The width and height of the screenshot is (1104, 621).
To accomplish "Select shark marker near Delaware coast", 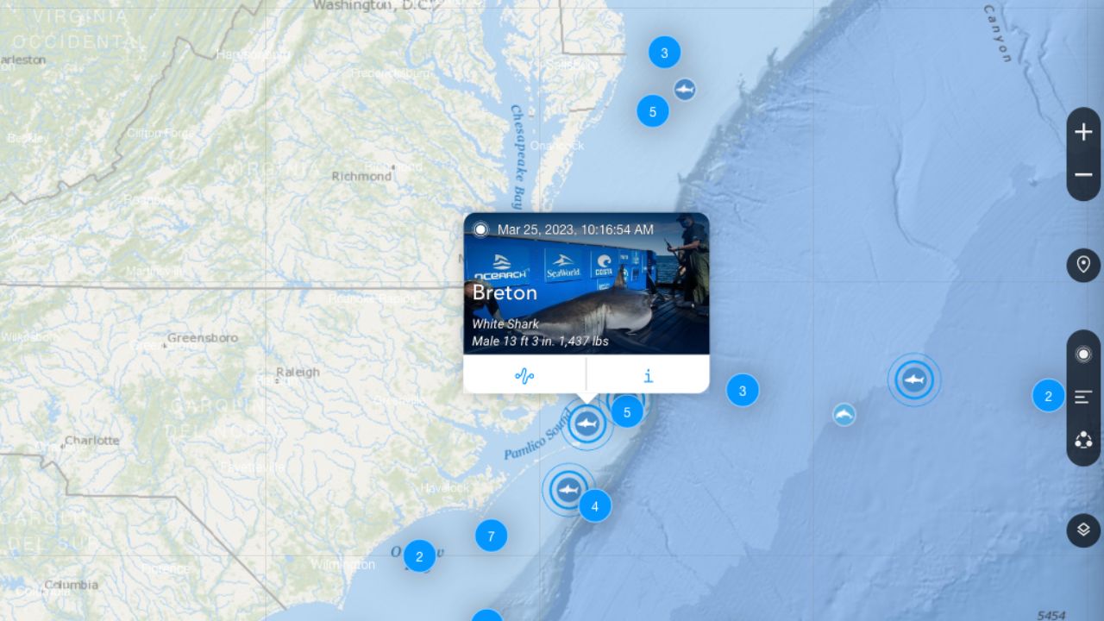I will pyautogui.click(x=685, y=89).
